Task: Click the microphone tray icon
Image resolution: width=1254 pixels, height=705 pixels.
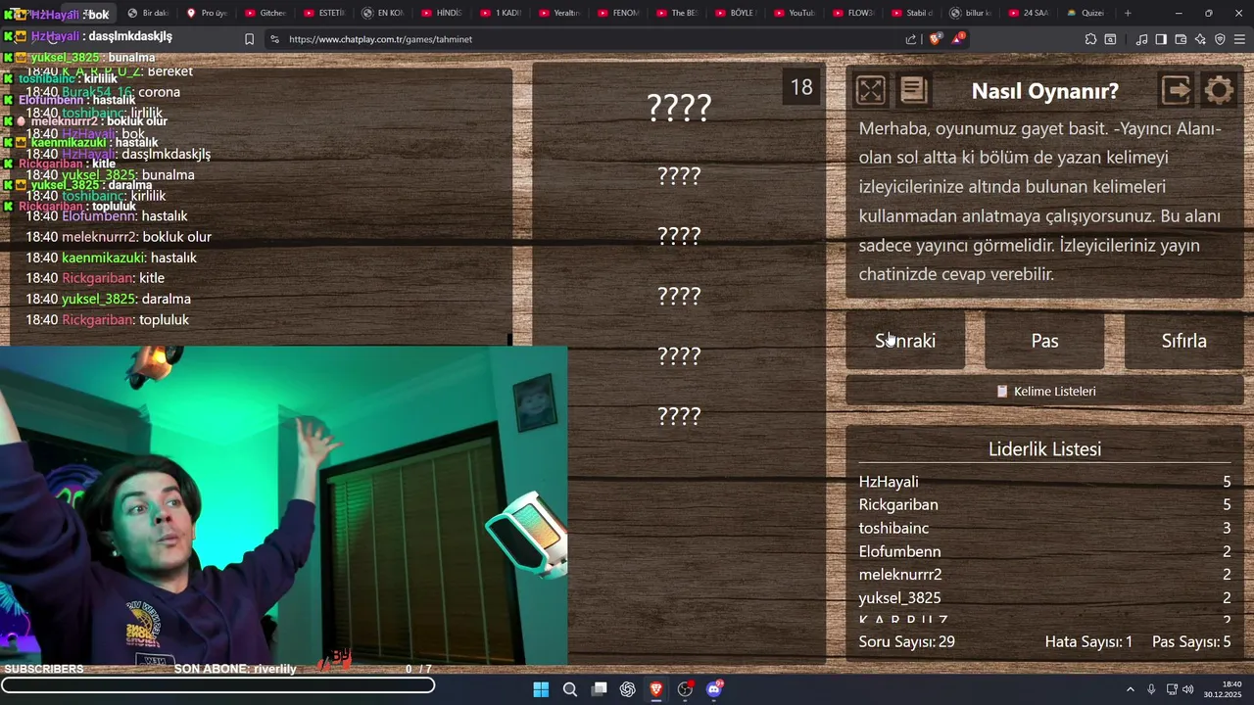Action: (x=1151, y=689)
